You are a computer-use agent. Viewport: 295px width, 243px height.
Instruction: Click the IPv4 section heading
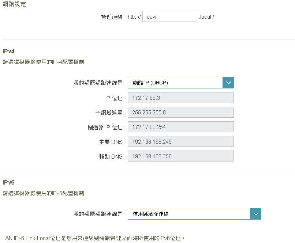point(8,51)
